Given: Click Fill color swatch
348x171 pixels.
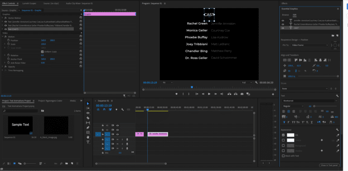Looking at the screenshot, I should 290,135.
